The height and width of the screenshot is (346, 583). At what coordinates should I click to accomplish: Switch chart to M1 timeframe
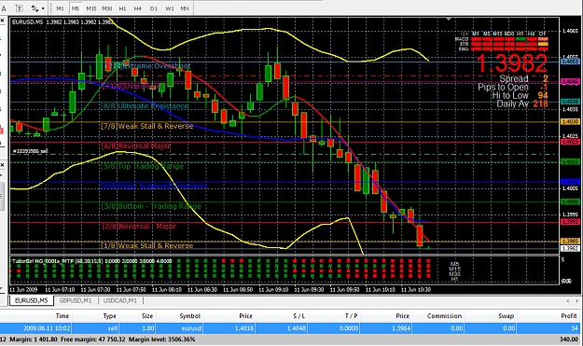click(x=60, y=8)
